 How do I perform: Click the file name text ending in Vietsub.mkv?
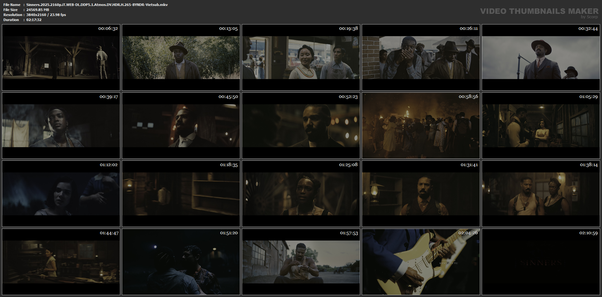pos(97,5)
